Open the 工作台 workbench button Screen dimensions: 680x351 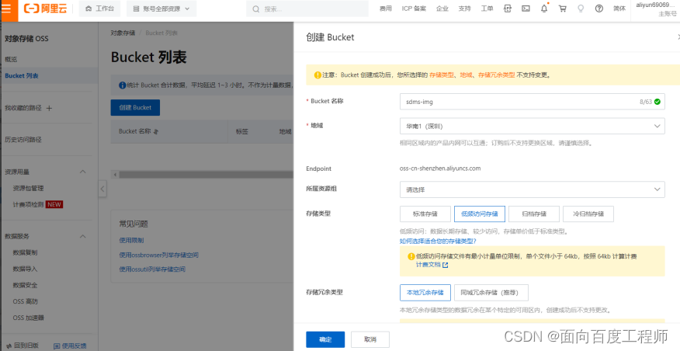99,9
